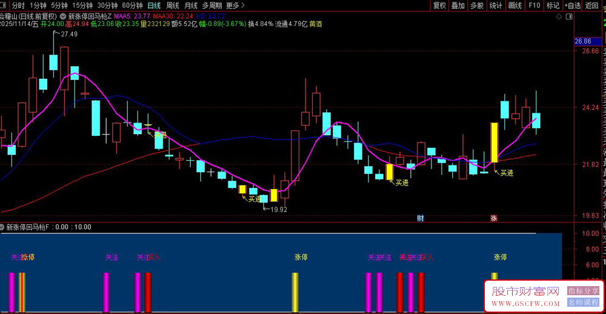Click the 复权 adjustment button
The height and width of the screenshot is (314, 606).
click(x=439, y=5)
